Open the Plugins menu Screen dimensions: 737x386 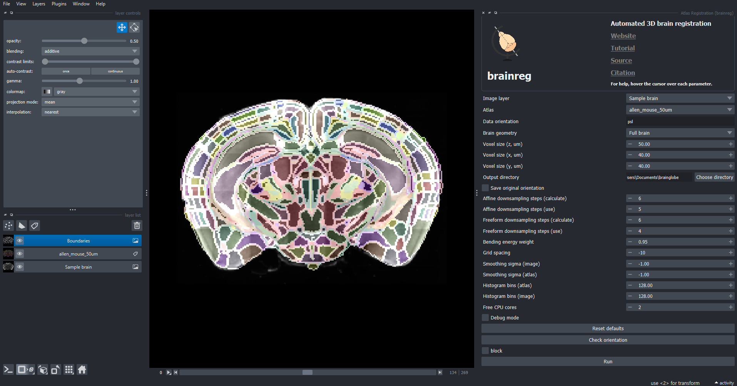59,4
